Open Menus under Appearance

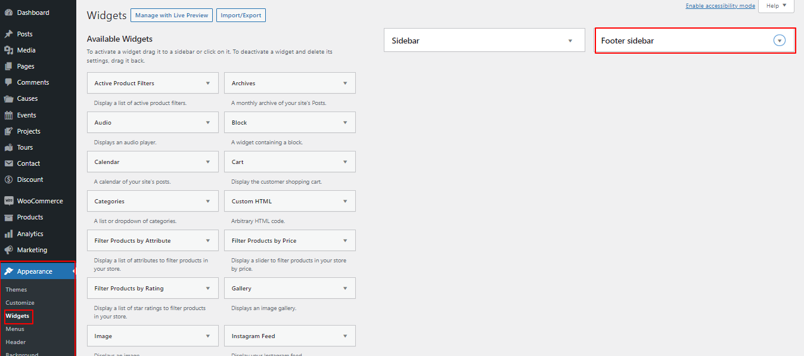(15, 329)
